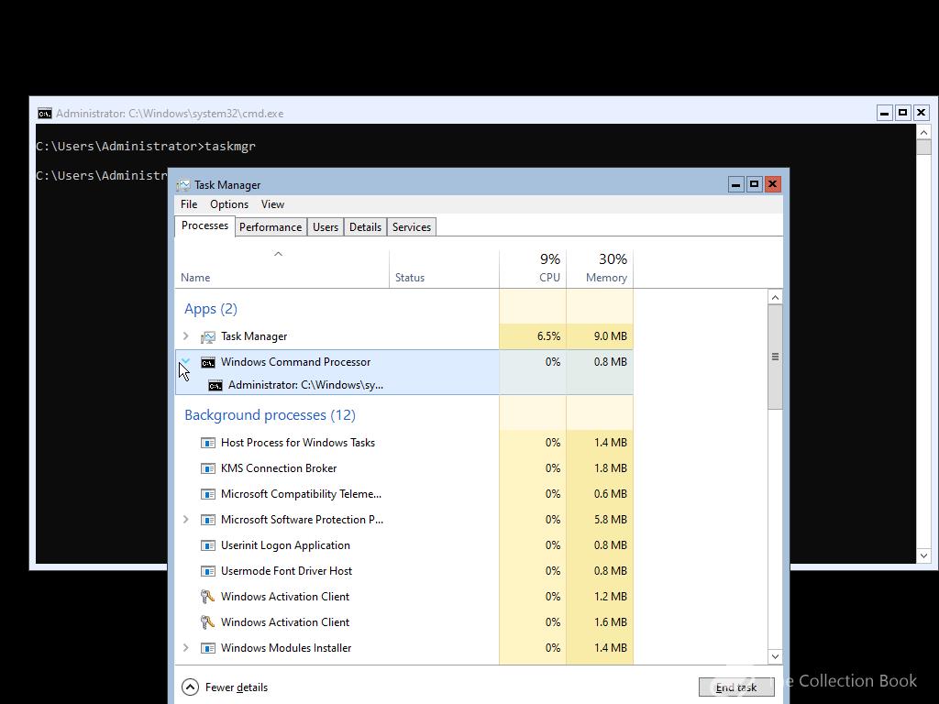Screen dimensions: 939x704
Task: Sort processes by Memory column header
Action: (x=600, y=269)
